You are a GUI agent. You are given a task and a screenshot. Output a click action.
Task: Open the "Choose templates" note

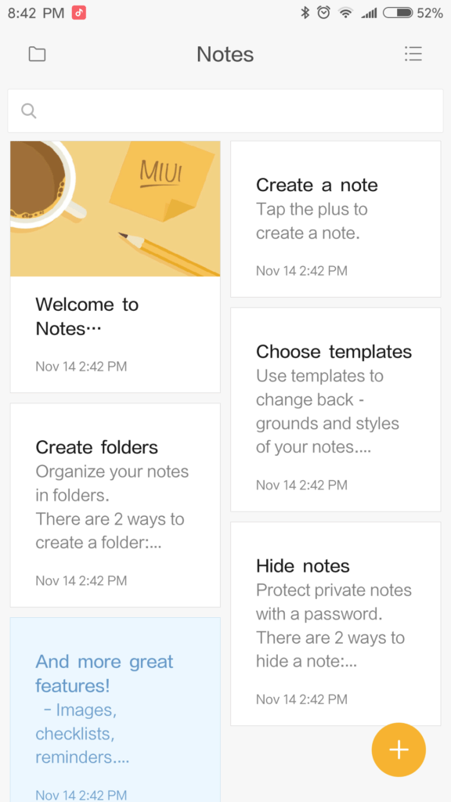(335, 409)
